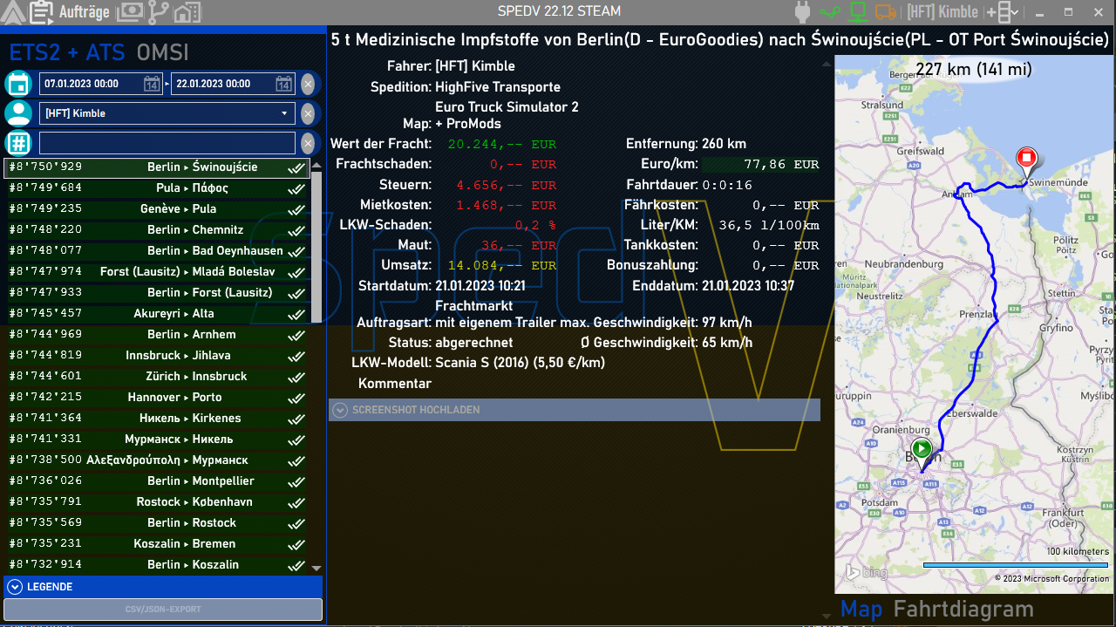
Task: Click the double-check status icon for Pula ▸ Πάφος
Action: coord(296,188)
